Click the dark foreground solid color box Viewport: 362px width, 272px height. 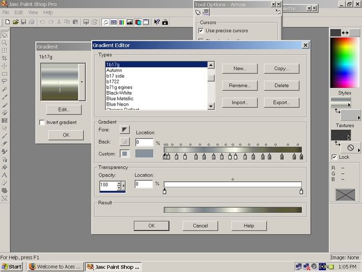tap(335, 33)
